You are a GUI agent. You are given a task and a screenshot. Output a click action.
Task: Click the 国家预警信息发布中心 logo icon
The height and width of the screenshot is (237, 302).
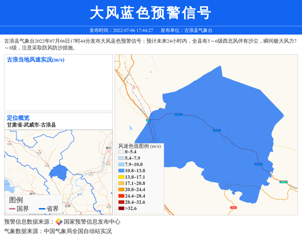59,222
